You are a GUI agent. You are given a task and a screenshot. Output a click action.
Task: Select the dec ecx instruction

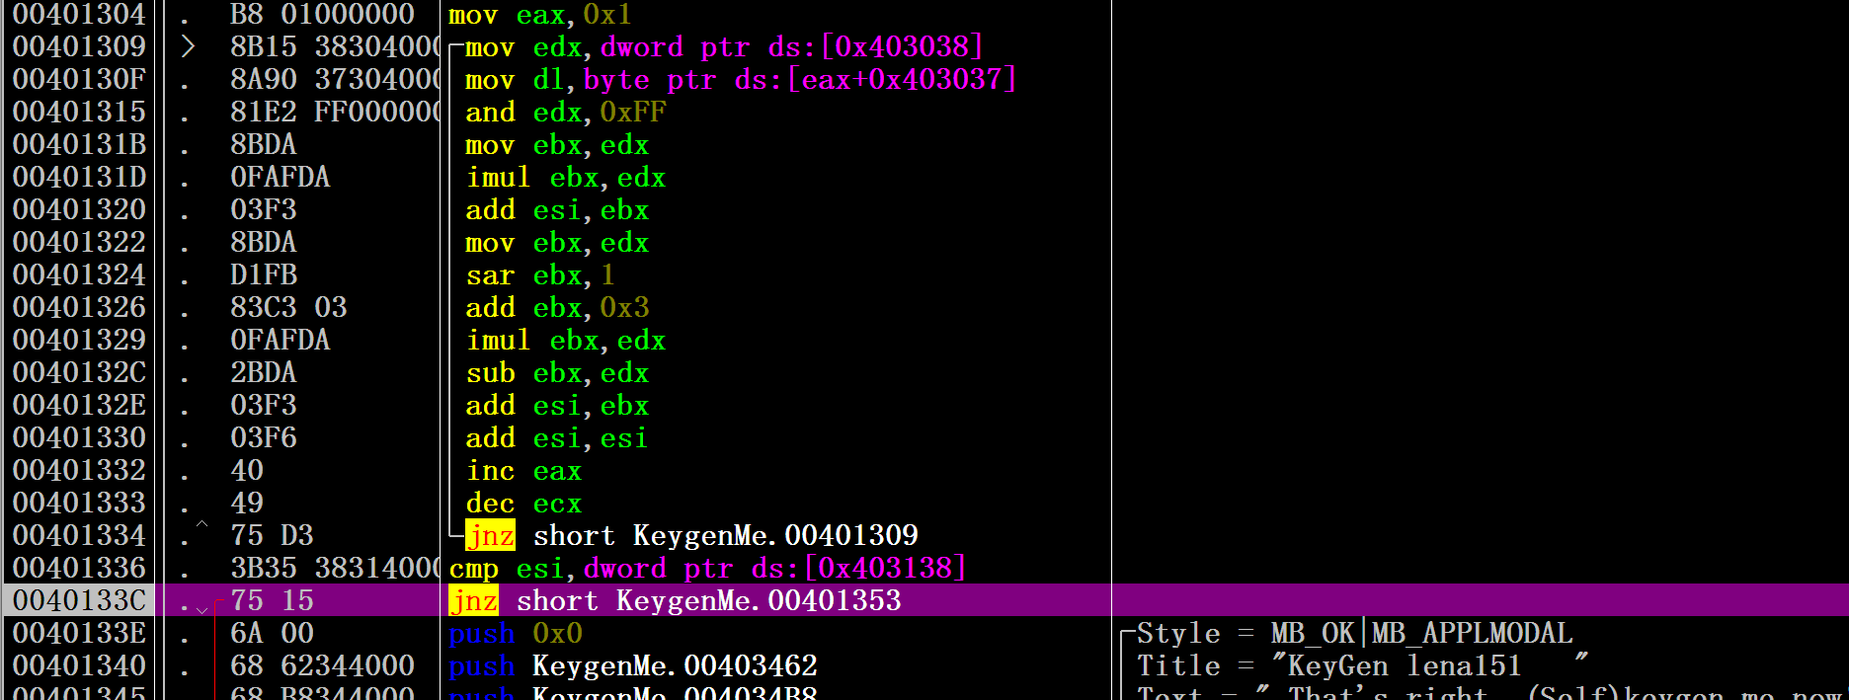tap(523, 503)
